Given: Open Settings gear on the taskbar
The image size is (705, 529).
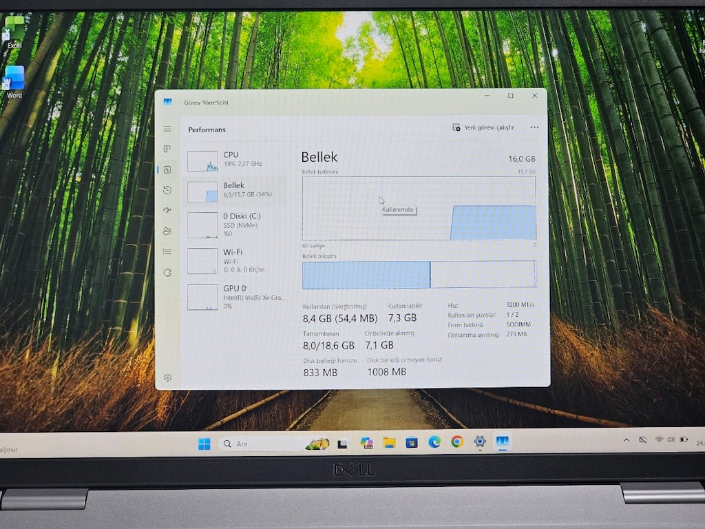Looking at the screenshot, I should 480,442.
